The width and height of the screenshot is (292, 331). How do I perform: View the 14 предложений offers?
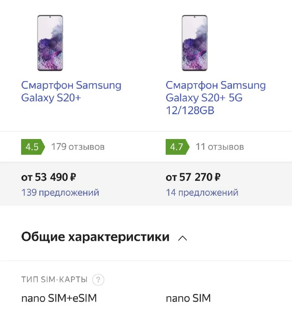[x=202, y=192]
